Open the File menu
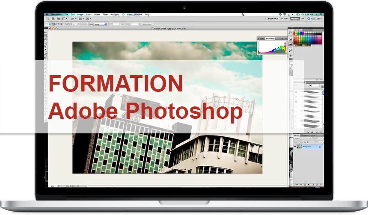Image resolution: width=368 pixels, height=215 pixels. pyautogui.click(x=66, y=15)
